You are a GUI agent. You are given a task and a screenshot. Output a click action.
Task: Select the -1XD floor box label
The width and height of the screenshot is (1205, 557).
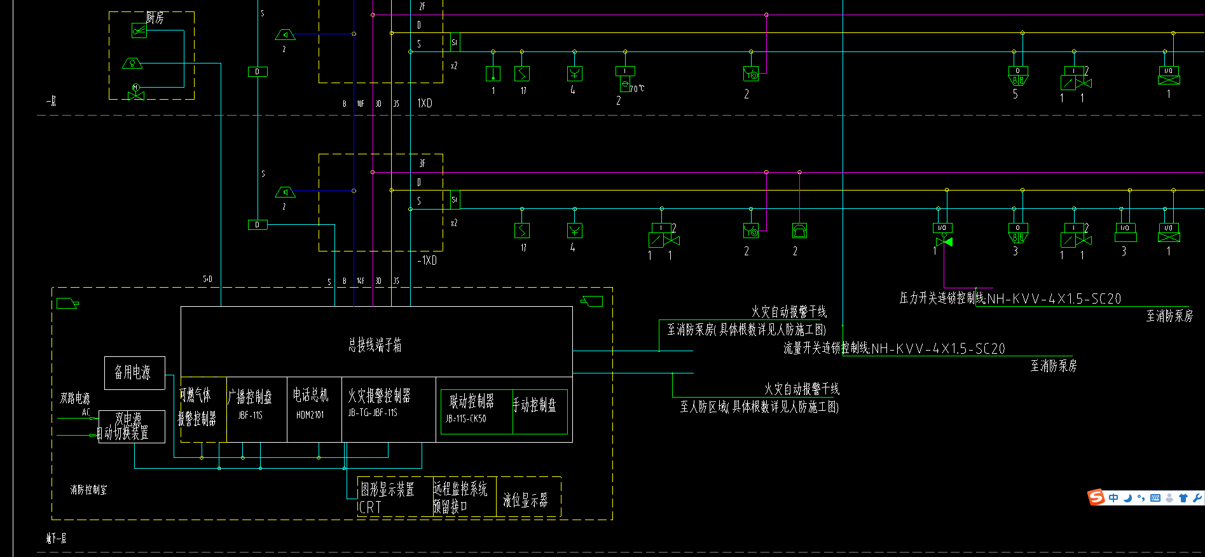pos(427,260)
